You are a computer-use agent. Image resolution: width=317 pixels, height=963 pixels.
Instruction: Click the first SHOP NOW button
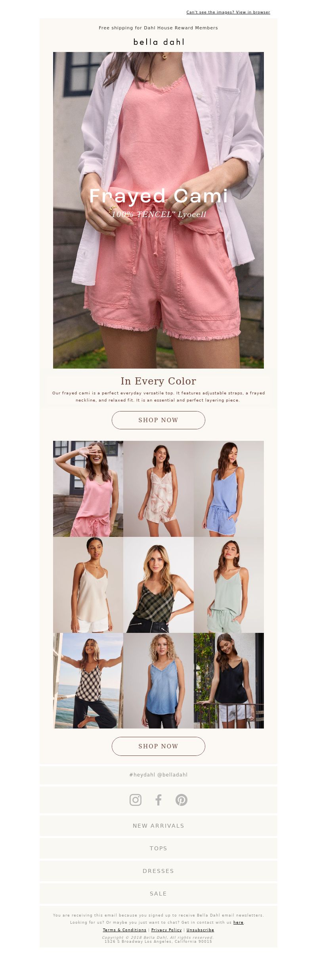[x=158, y=420]
